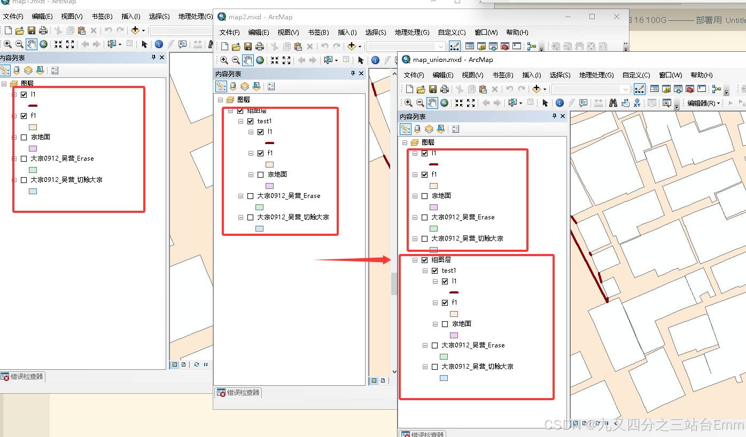This screenshot has width=746, height=437.
Task: Click the Go To XY icon in map_union
Action: [x=637, y=103]
